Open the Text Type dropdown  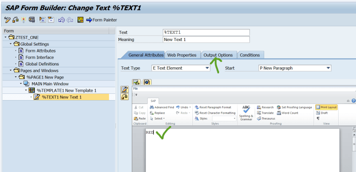click(207, 68)
